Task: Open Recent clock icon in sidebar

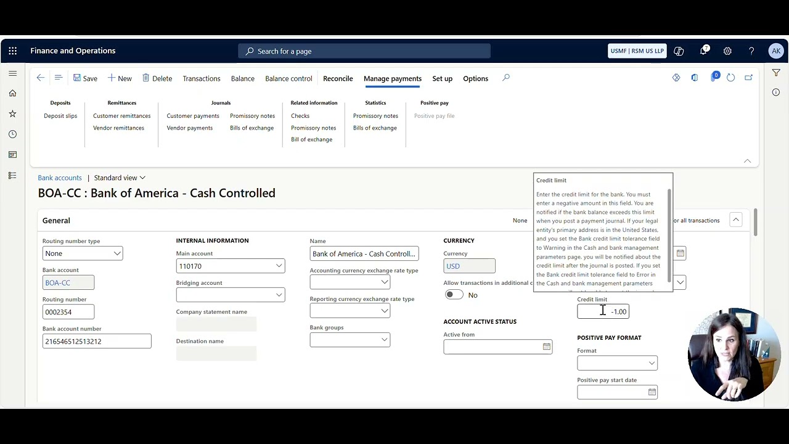Action: point(12,134)
